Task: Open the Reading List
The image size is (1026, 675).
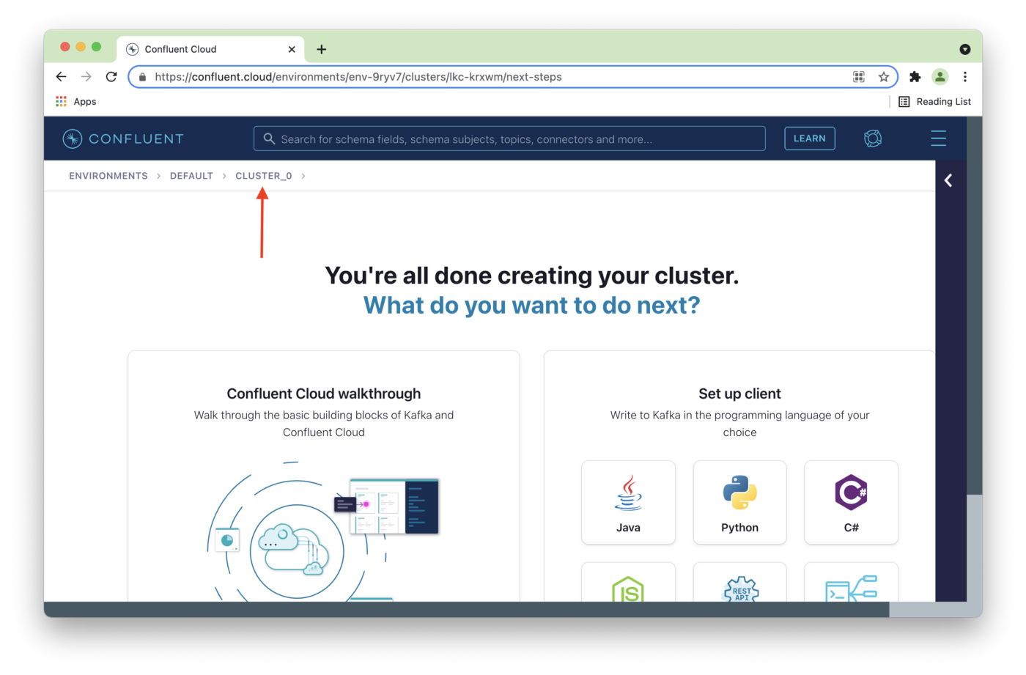Action: [x=935, y=102]
